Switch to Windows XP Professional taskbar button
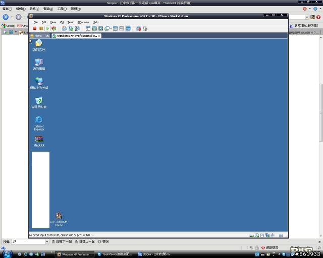 (x=75, y=254)
